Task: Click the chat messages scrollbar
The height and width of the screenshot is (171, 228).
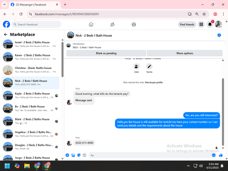Action: pyautogui.click(x=223, y=112)
